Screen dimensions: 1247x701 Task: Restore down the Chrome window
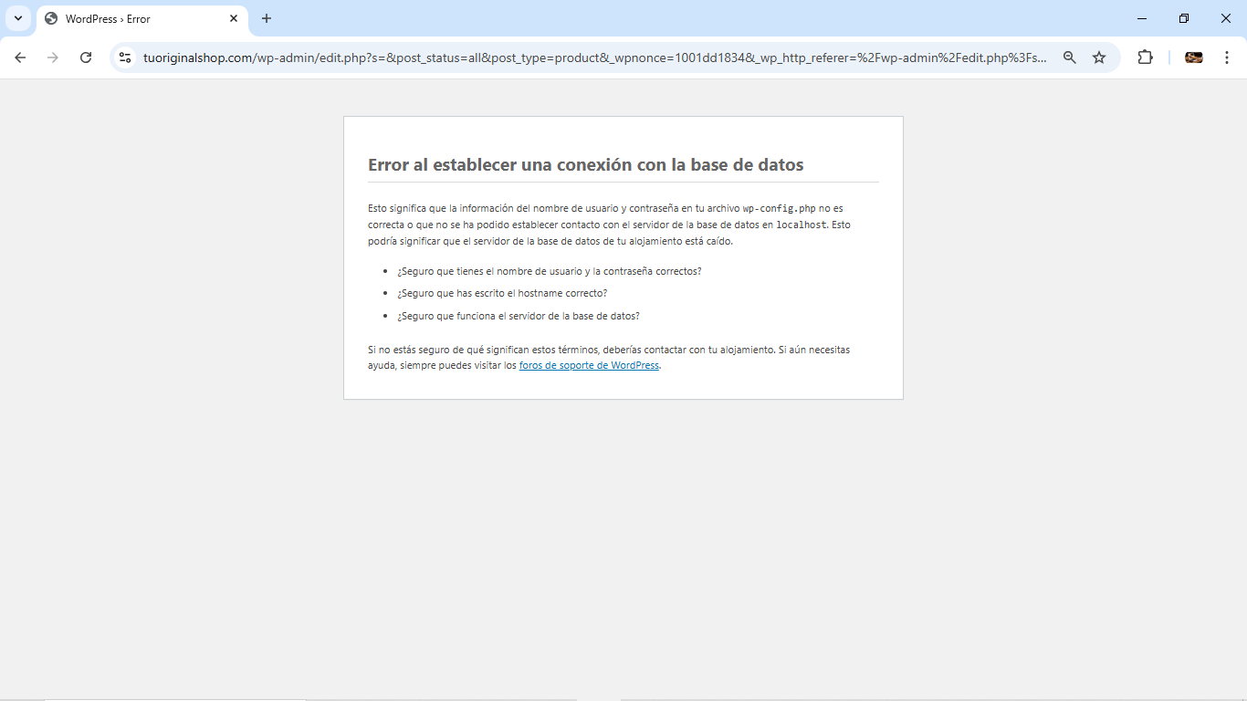pos(1184,18)
